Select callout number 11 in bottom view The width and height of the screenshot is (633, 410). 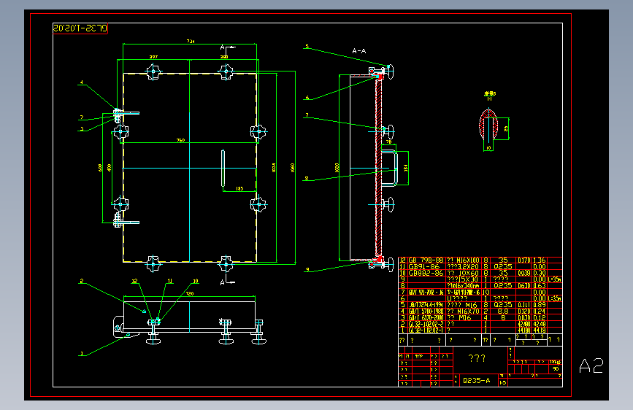[170, 281]
